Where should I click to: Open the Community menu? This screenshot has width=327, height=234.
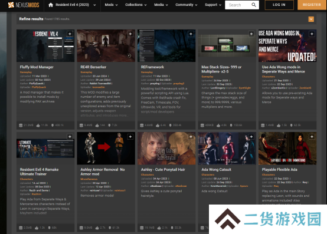coord(187,5)
